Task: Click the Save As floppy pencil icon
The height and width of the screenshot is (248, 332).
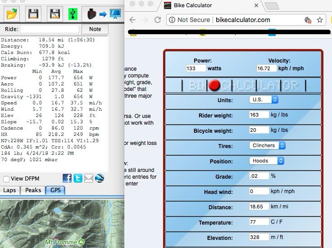Action: click(x=55, y=14)
